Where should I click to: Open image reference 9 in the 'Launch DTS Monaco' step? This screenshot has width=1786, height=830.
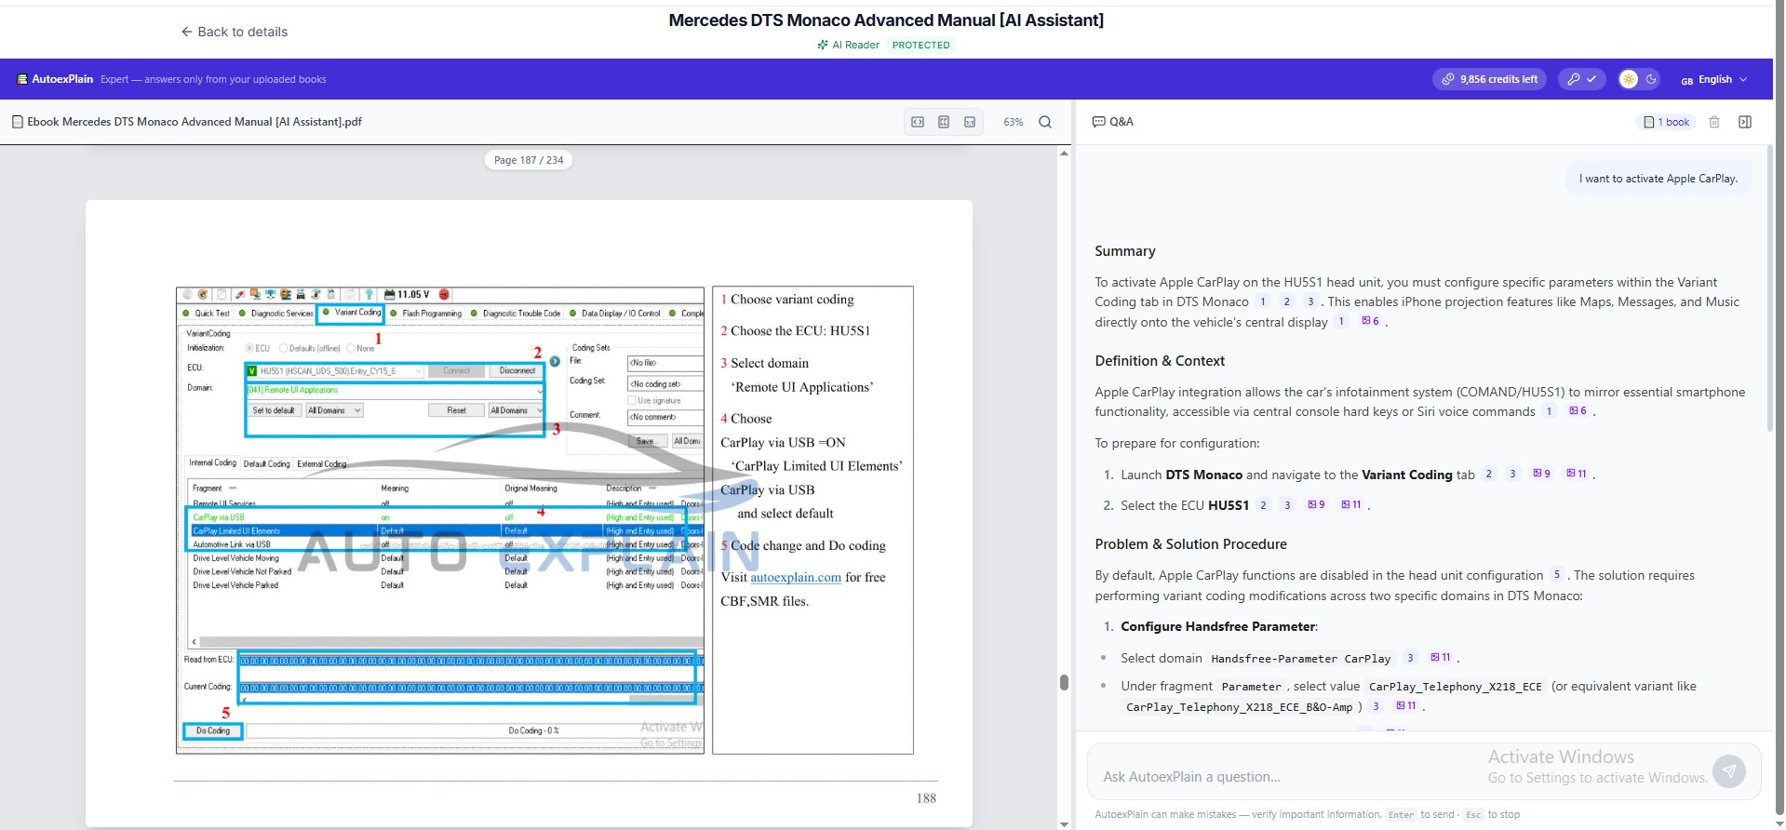[1541, 474]
